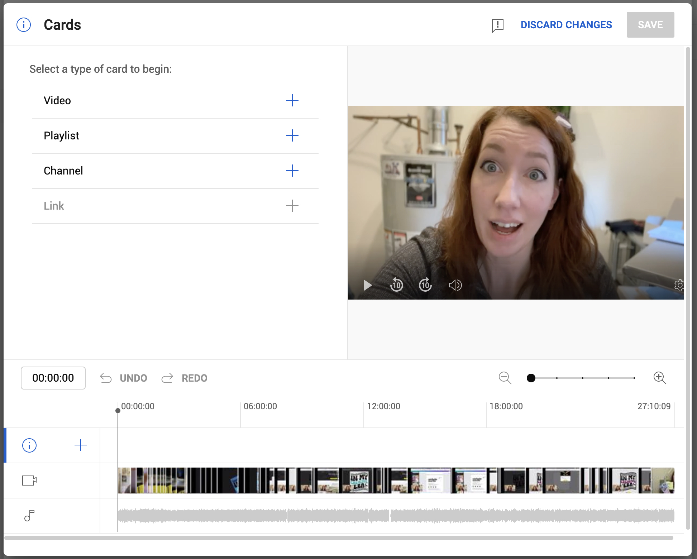Click the Save button
Screen dimensions: 697x559
pos(650,25)
